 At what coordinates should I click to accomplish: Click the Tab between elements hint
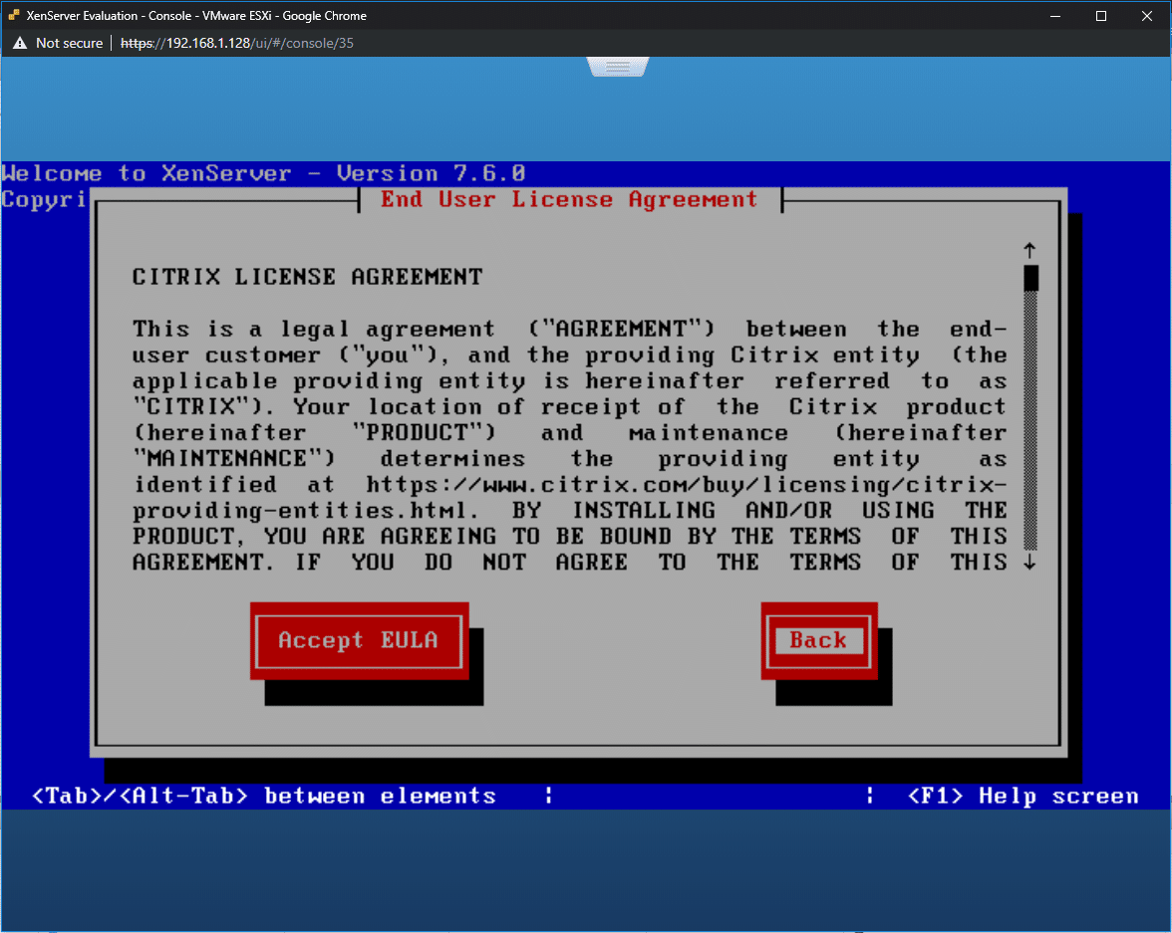[x=264, y=797]
